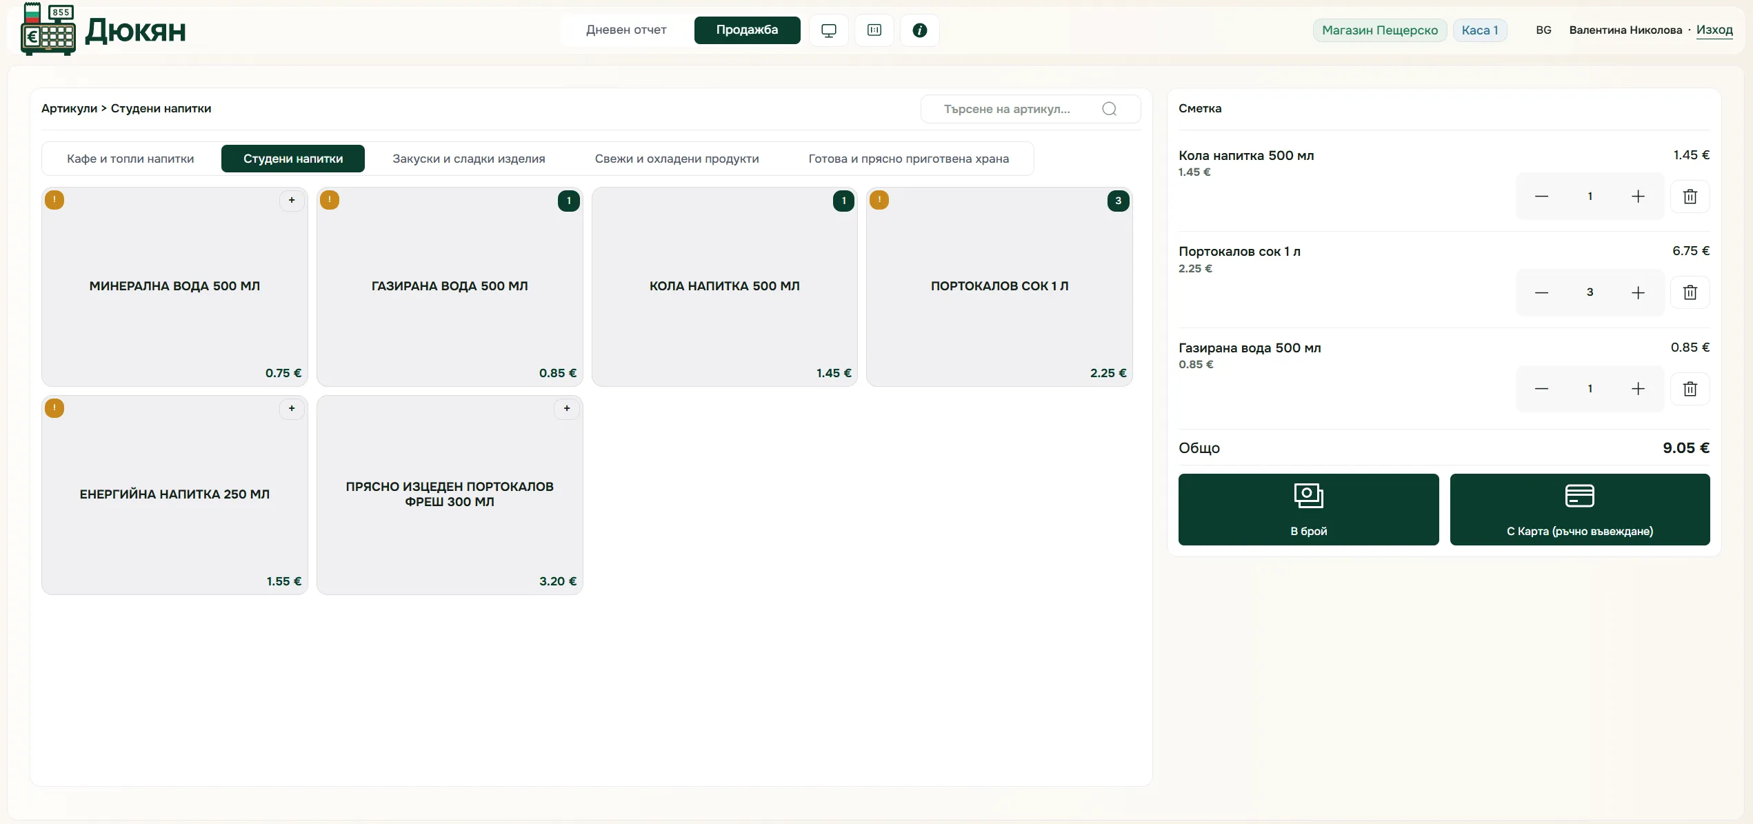This screenshot has width=1753, height=824.
Task: Click warning badge on Минерална вода card
Action: click(54, 200)
